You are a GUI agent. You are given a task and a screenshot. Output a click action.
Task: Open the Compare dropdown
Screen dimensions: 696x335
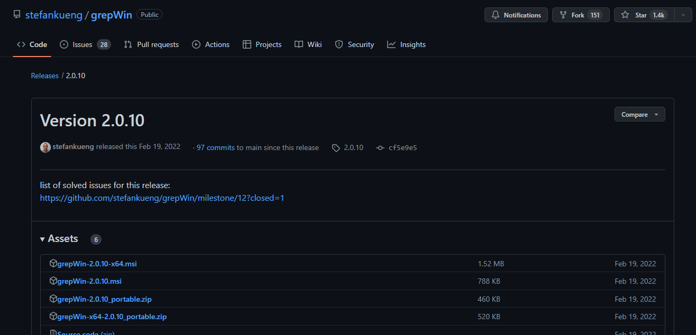tap(640, 114)
